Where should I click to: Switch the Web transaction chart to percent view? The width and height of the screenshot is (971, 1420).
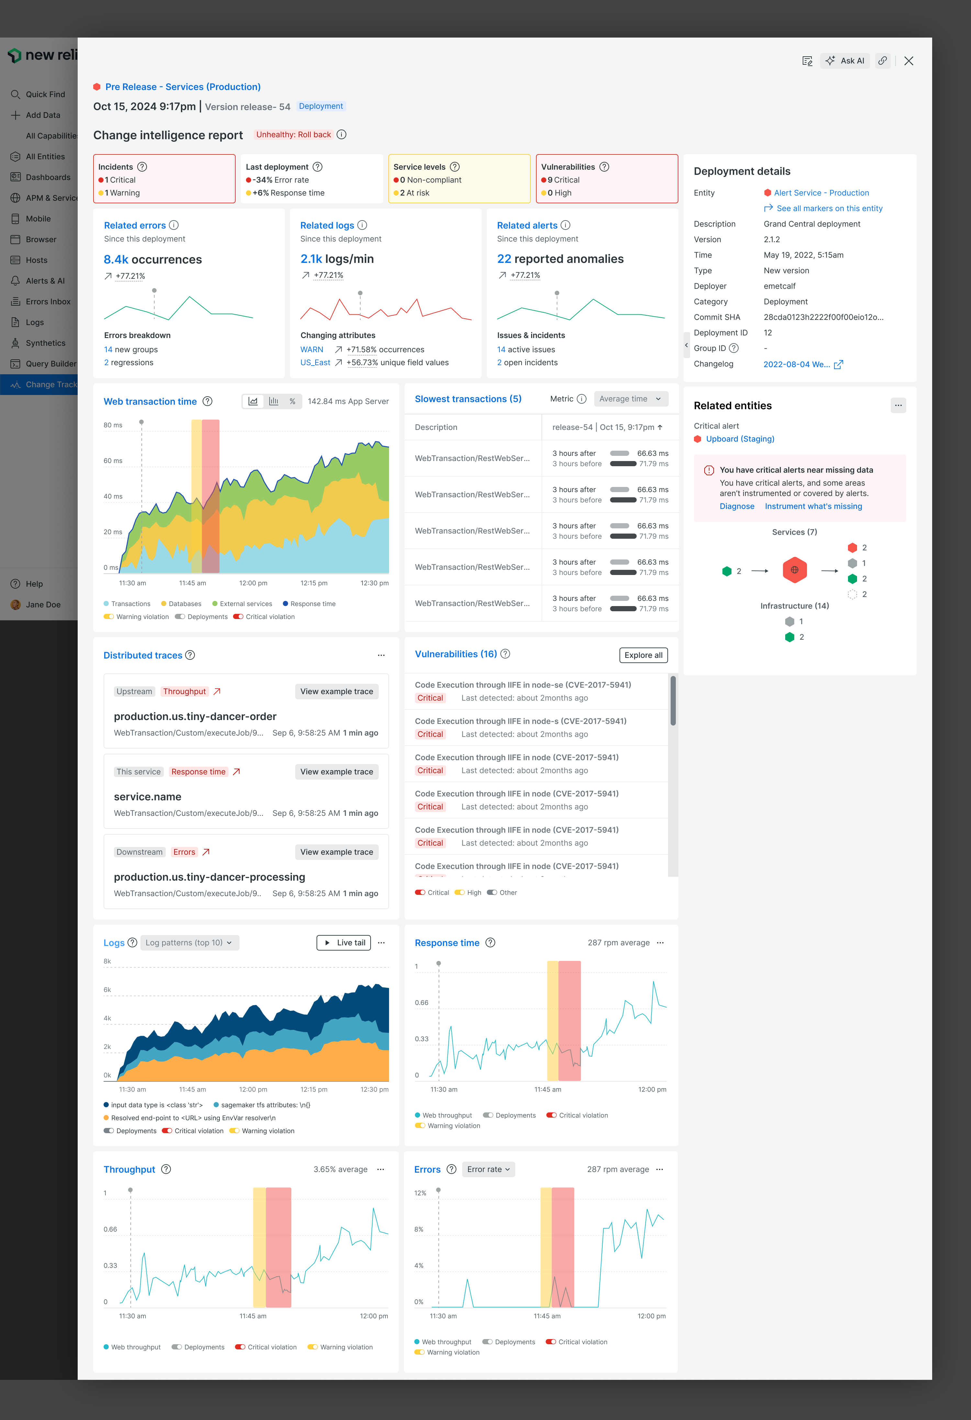pos(293,401)
